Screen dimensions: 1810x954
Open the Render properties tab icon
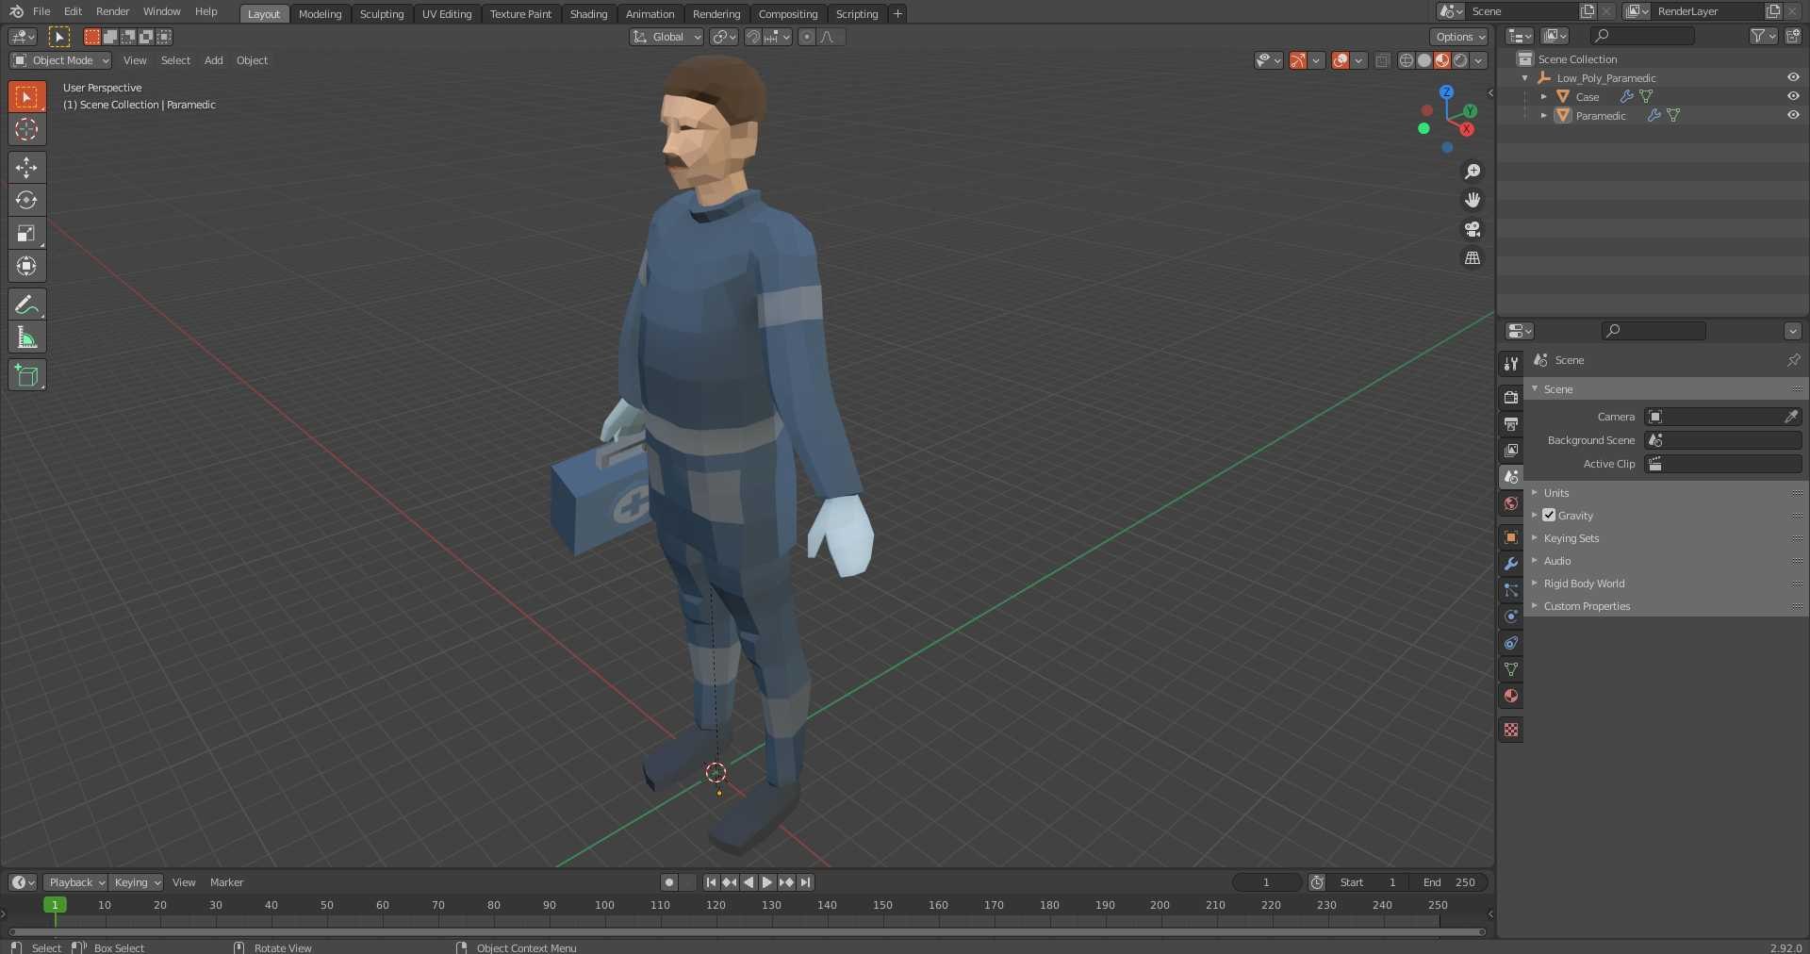tap(1511, 398)
